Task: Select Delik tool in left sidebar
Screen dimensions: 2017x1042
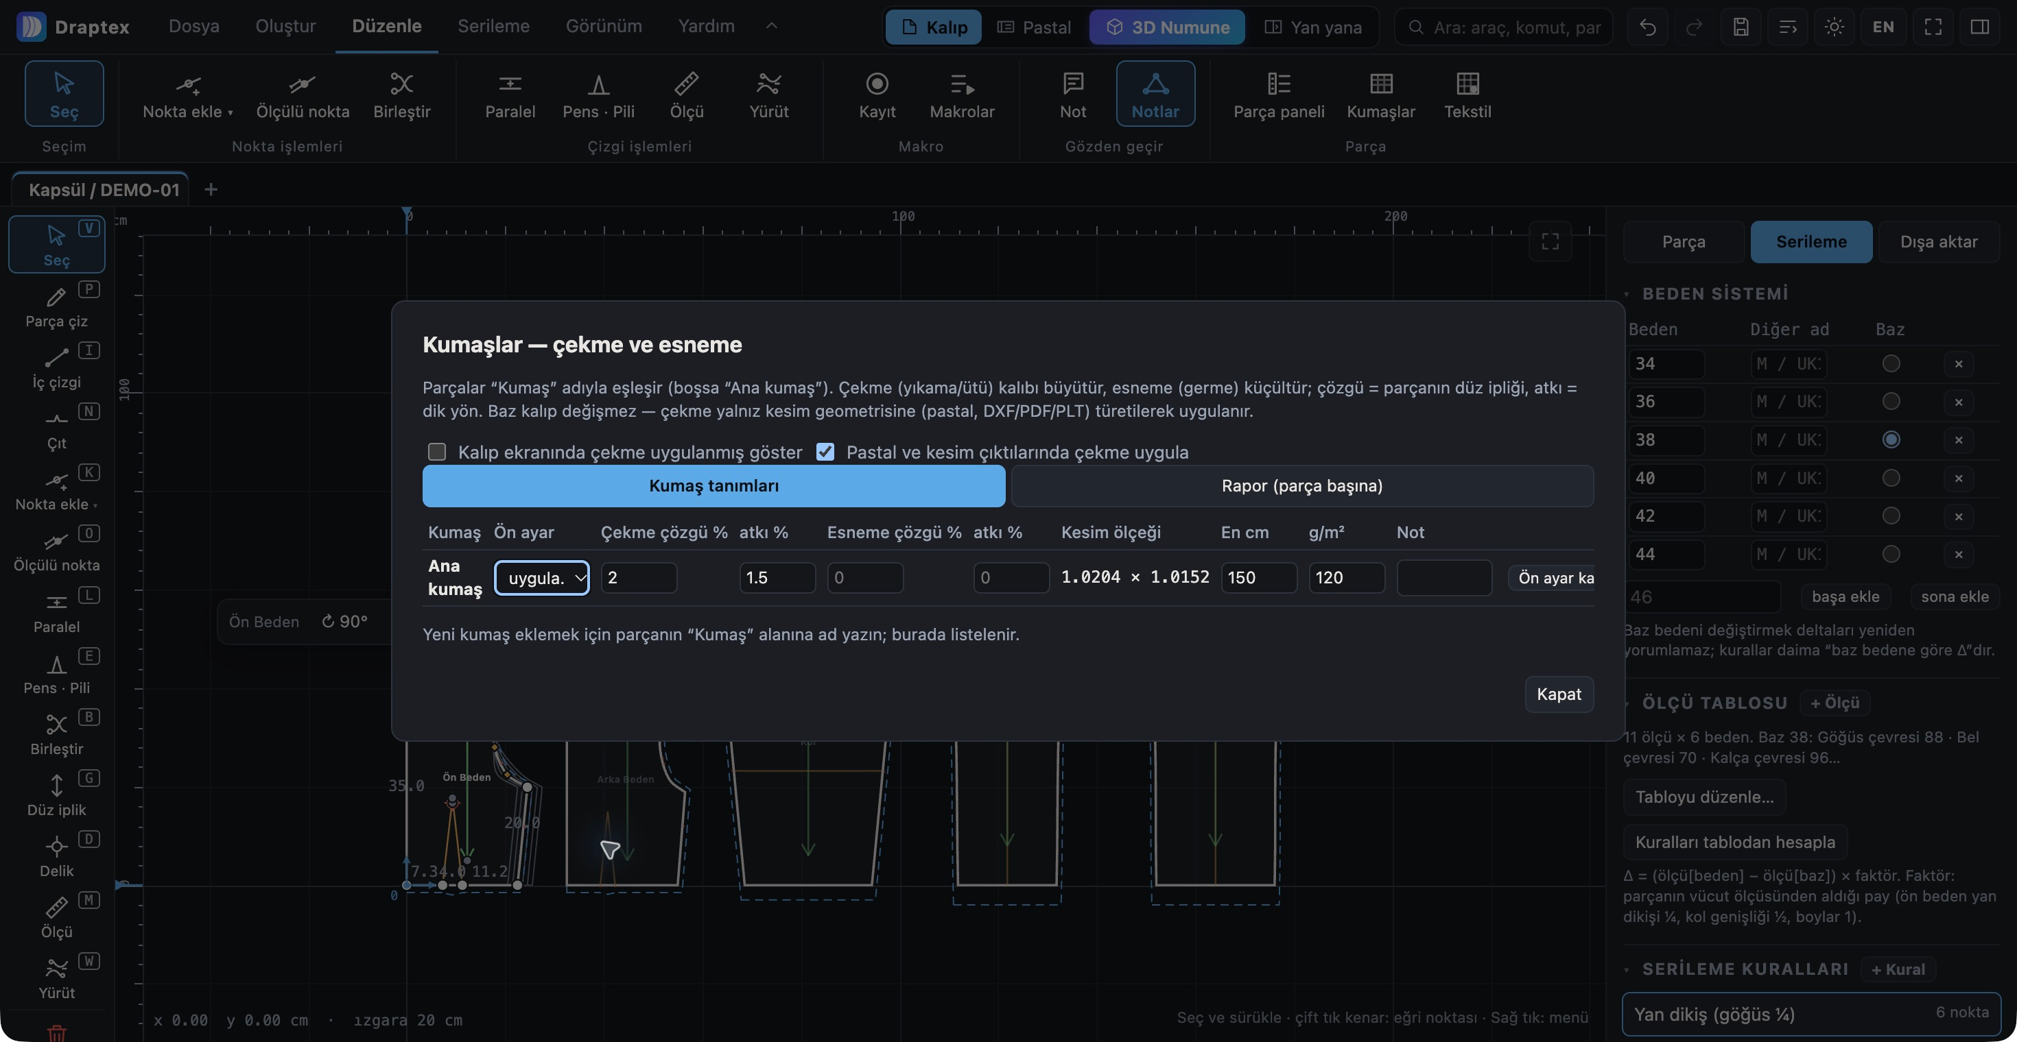Action: [56, 855]
